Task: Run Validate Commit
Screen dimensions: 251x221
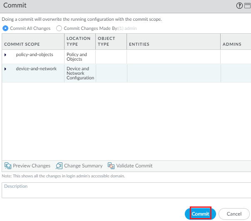Action: (x=130, y=166)
